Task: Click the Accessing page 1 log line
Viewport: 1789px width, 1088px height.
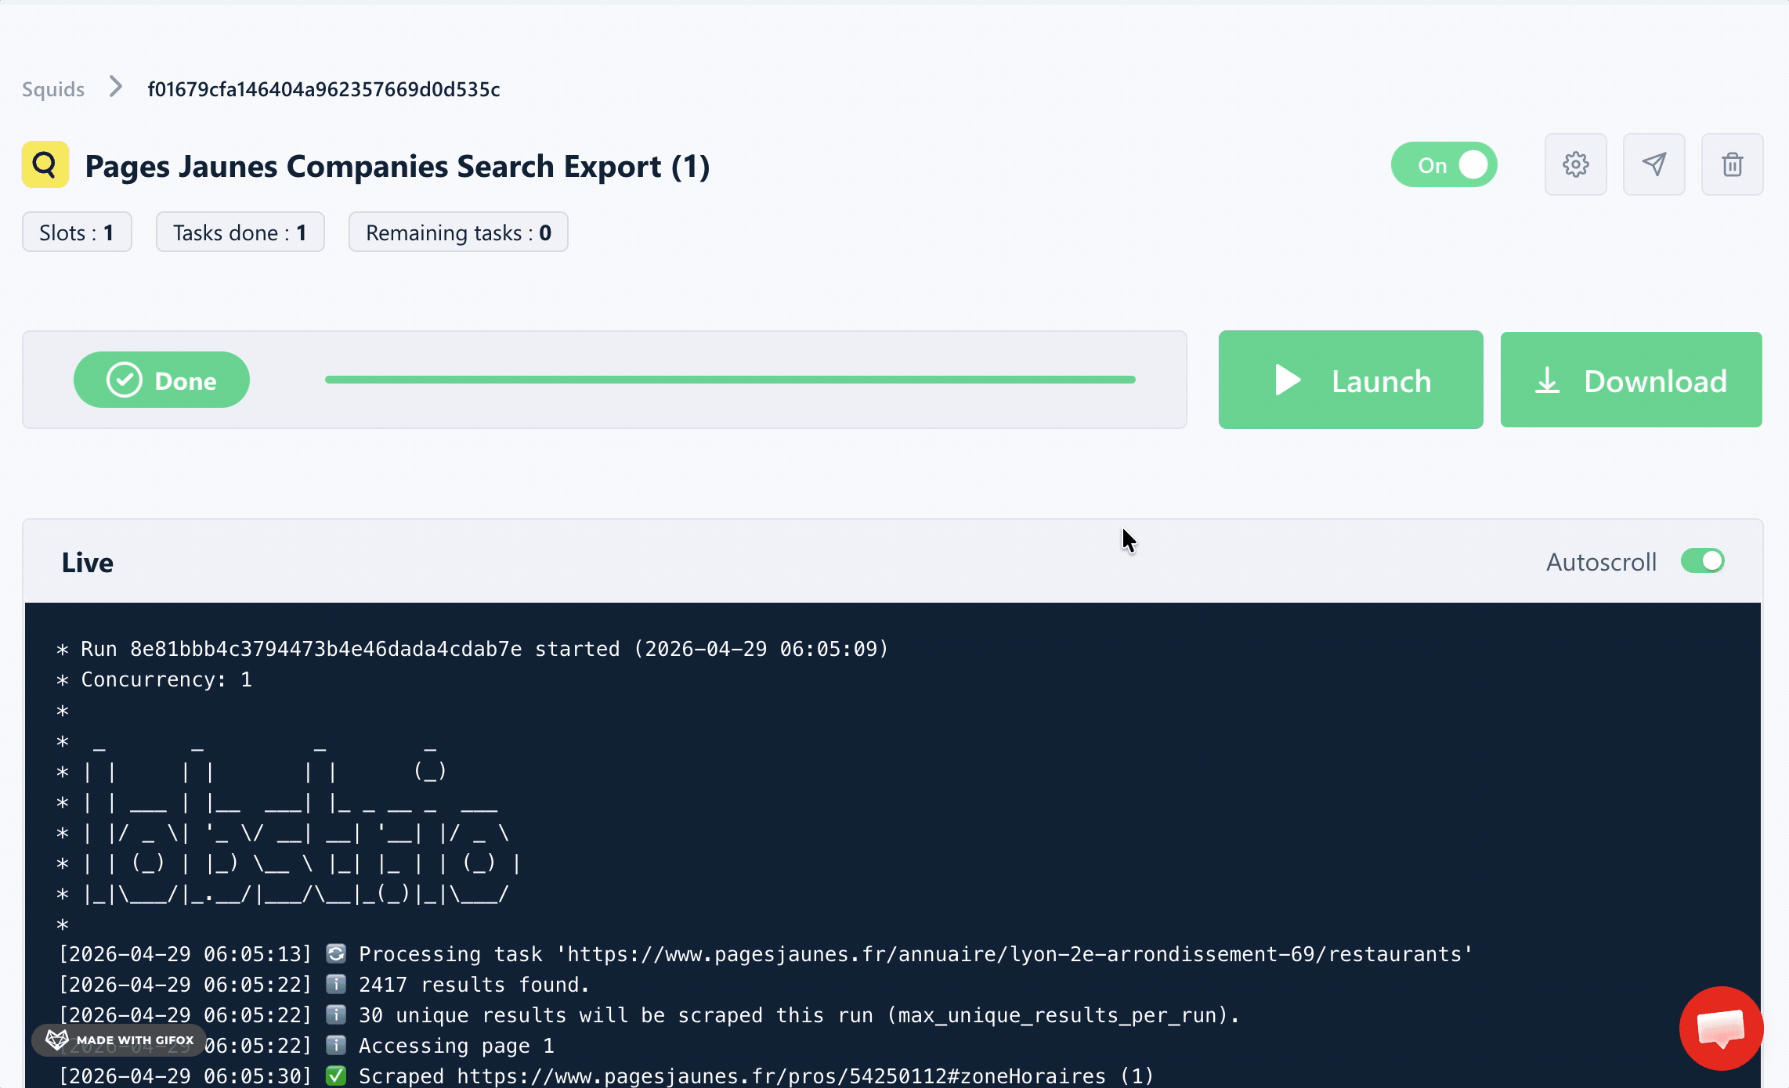Action: click(x=307, y=1046)
